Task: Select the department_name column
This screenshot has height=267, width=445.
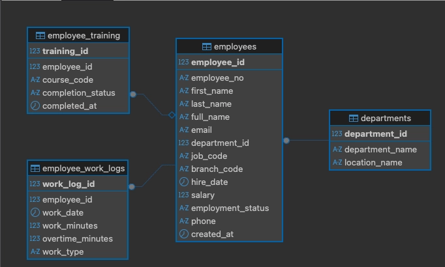Action: (380, 150)
